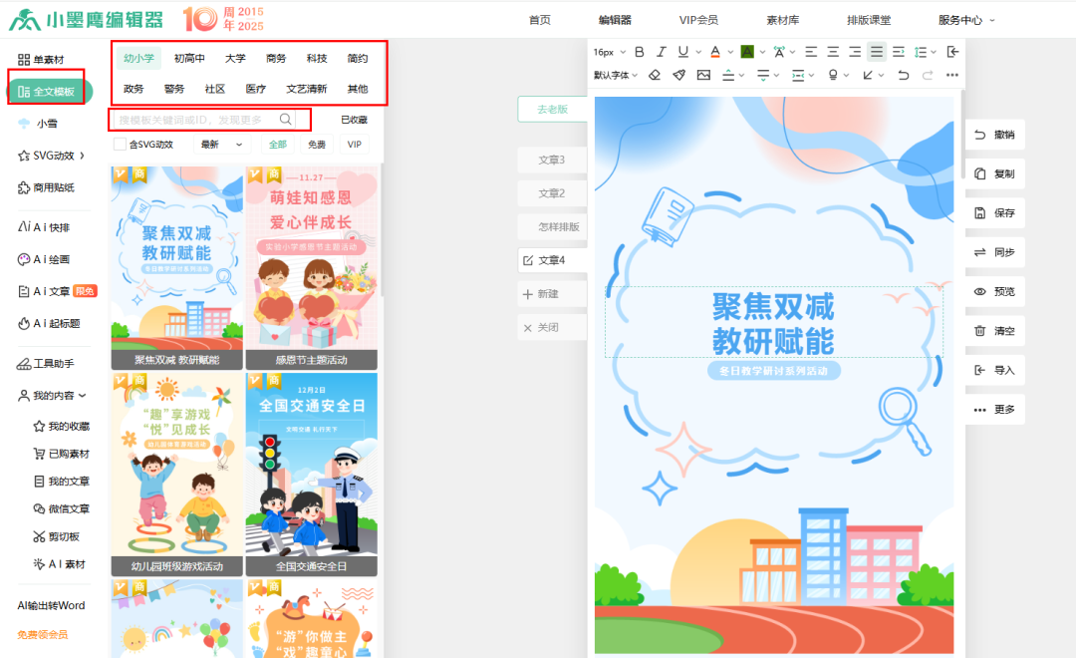
Task: Open the VIP会员 menu in top navigation
Action: click(x=697, y=20)
